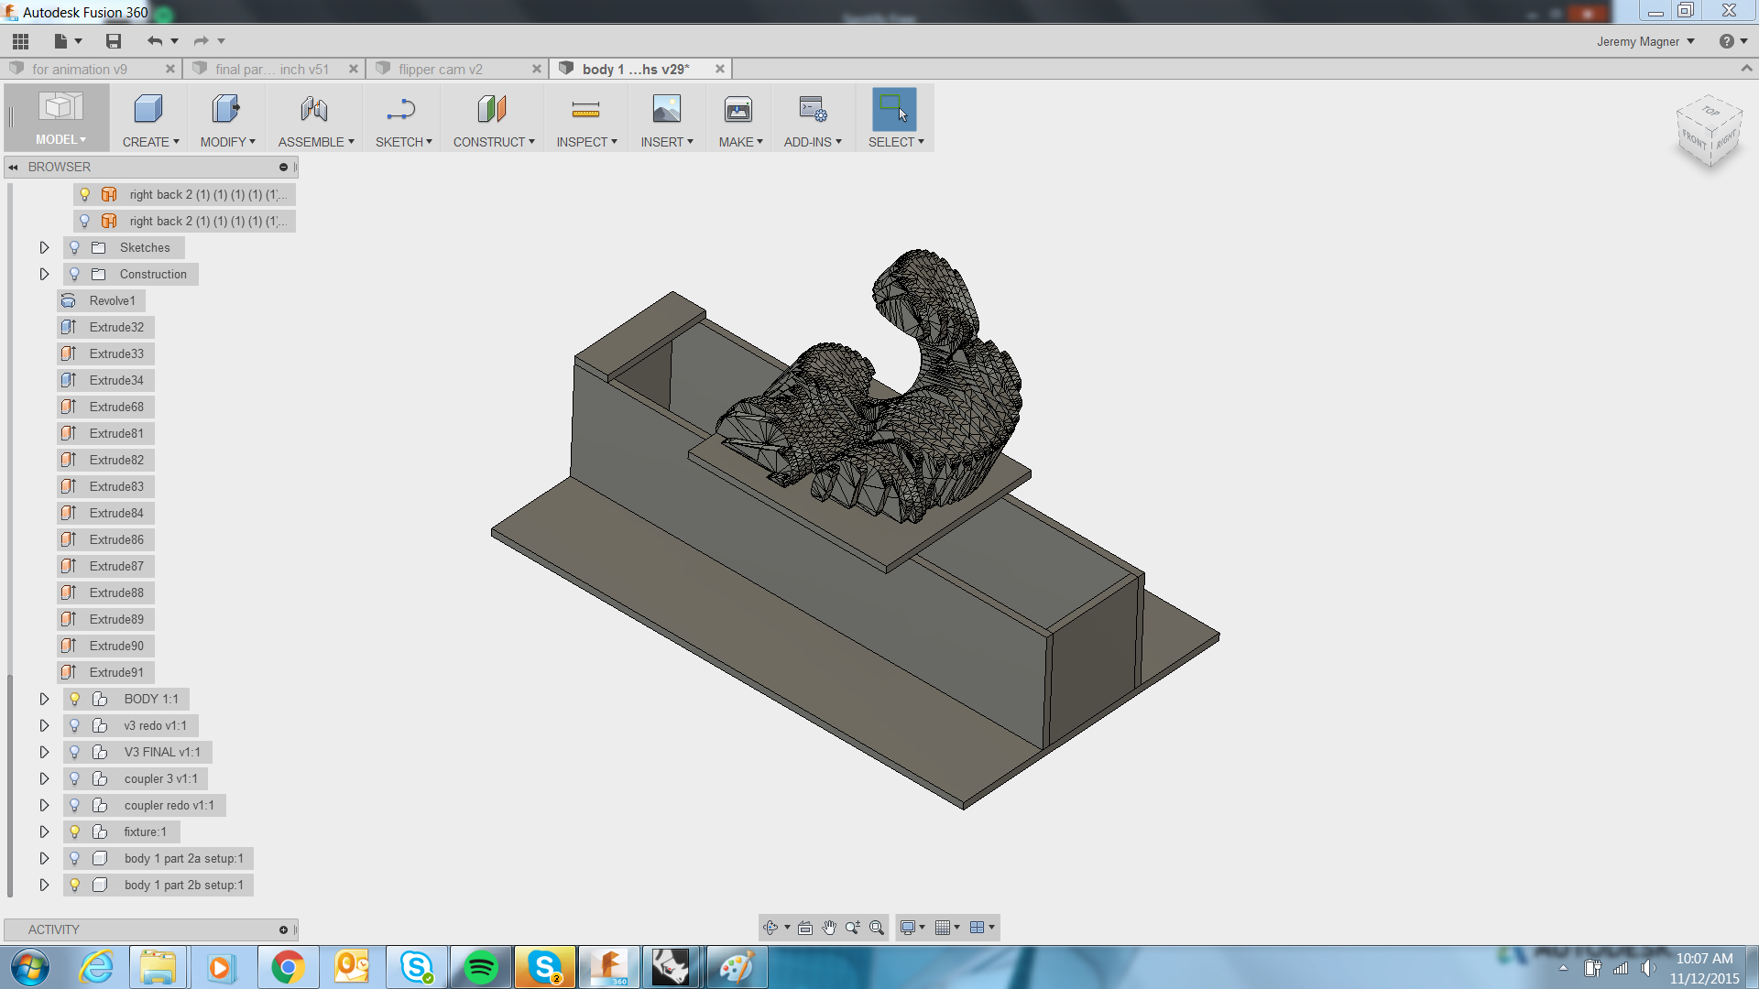Toggle visibility bulb for body 1 part 2a setup:1

coord(75,858)
